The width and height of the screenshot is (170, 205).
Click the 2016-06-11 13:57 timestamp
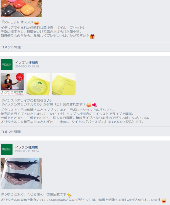tap(27, 151)
